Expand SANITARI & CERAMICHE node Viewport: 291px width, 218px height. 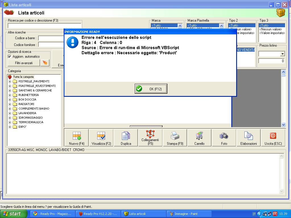pyautogui.click(x=10, y=91)
